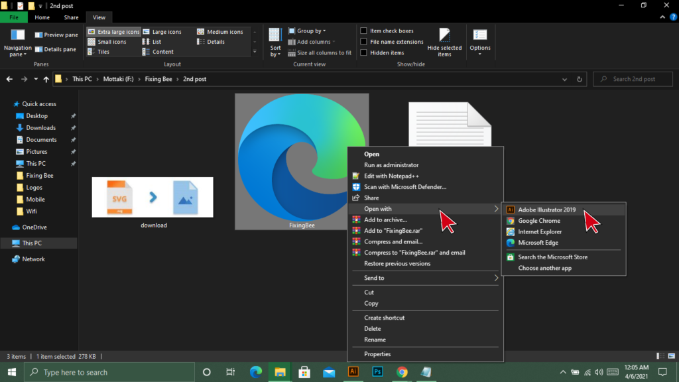Open Adobe Illustrator from the taskbar
The width and height of the screenshot is (679, 382).
click(353, 371)
